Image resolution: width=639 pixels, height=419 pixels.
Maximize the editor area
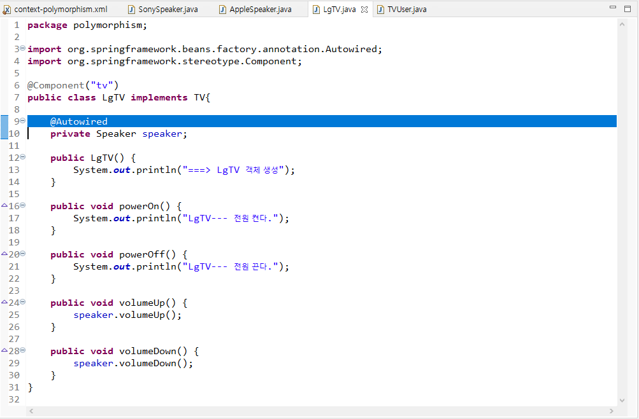pyautogui.click(x=628, y=8)
